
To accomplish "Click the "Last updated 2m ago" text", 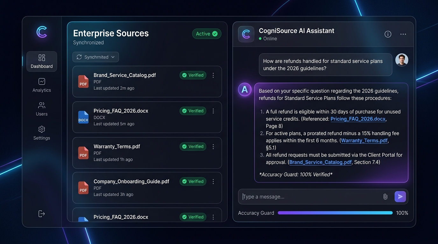I will point(114,88).
